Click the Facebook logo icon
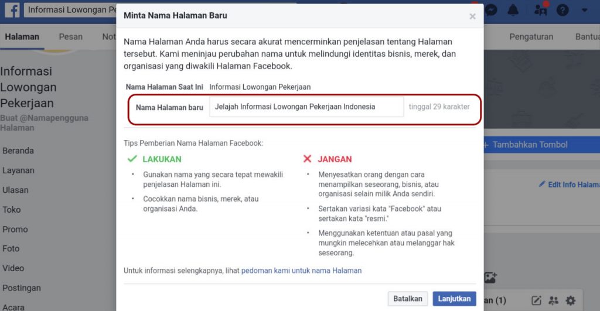The width and height of the screenshot is (600, 311). pos(12,10)
